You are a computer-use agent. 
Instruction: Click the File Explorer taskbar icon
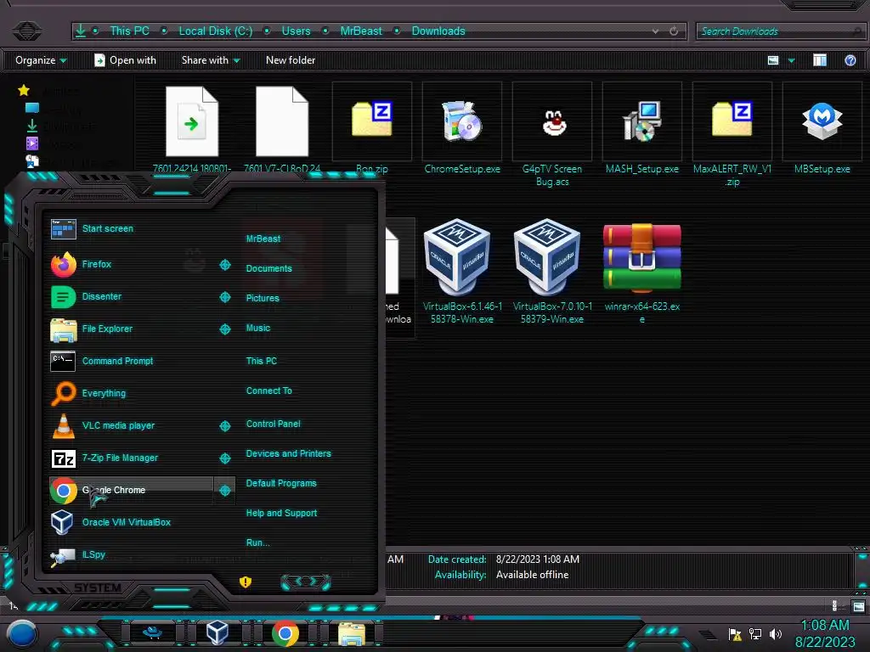[x=352, y=634]
